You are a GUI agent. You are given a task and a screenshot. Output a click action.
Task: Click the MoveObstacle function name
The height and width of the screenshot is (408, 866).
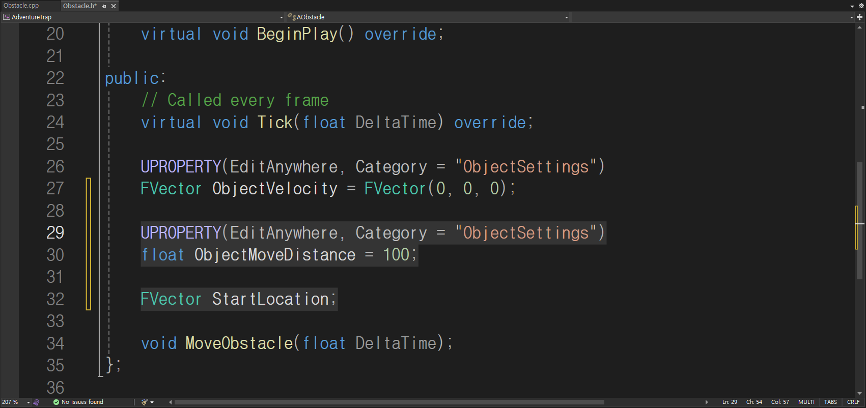(239, 343)
